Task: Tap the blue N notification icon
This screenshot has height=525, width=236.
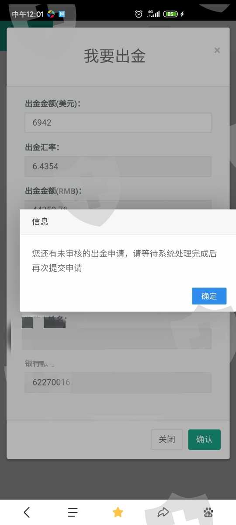Action: click(x=62, y=14)
